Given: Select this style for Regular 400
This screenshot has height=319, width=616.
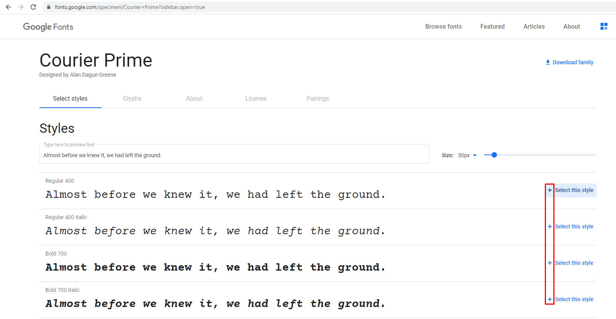Looking at the screenshot, I should click(574, 190).
